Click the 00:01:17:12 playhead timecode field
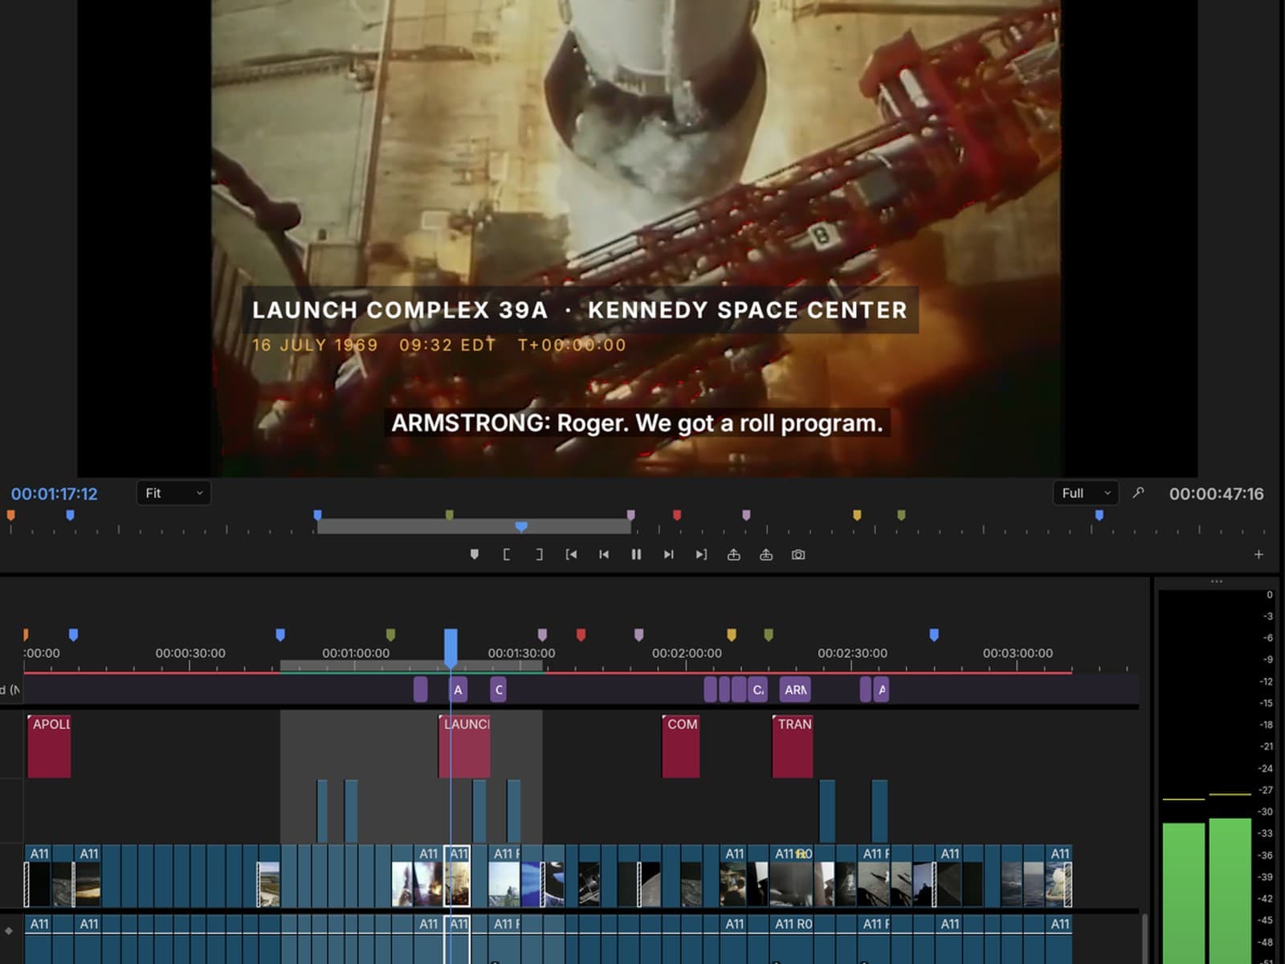Screen dimensions: 1285x964 point(55,494)
